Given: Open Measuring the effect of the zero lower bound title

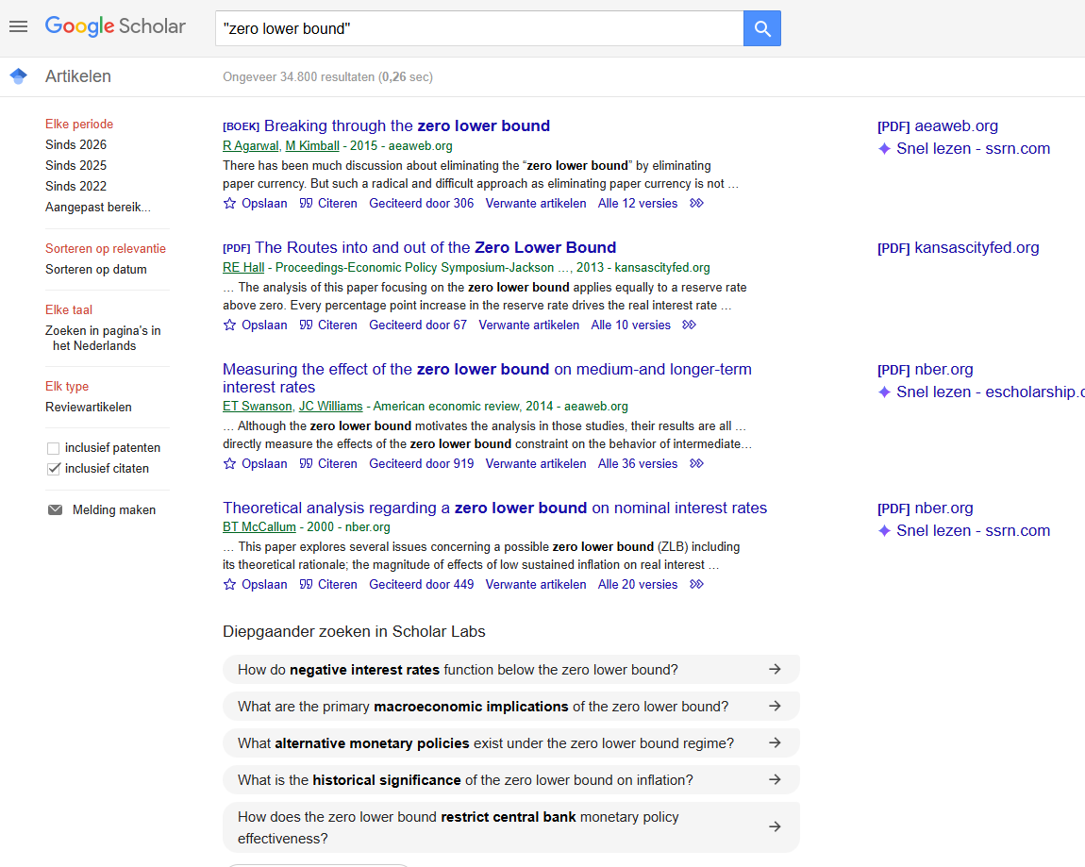Looking at the screenshot, I should [x=487, y=377].
